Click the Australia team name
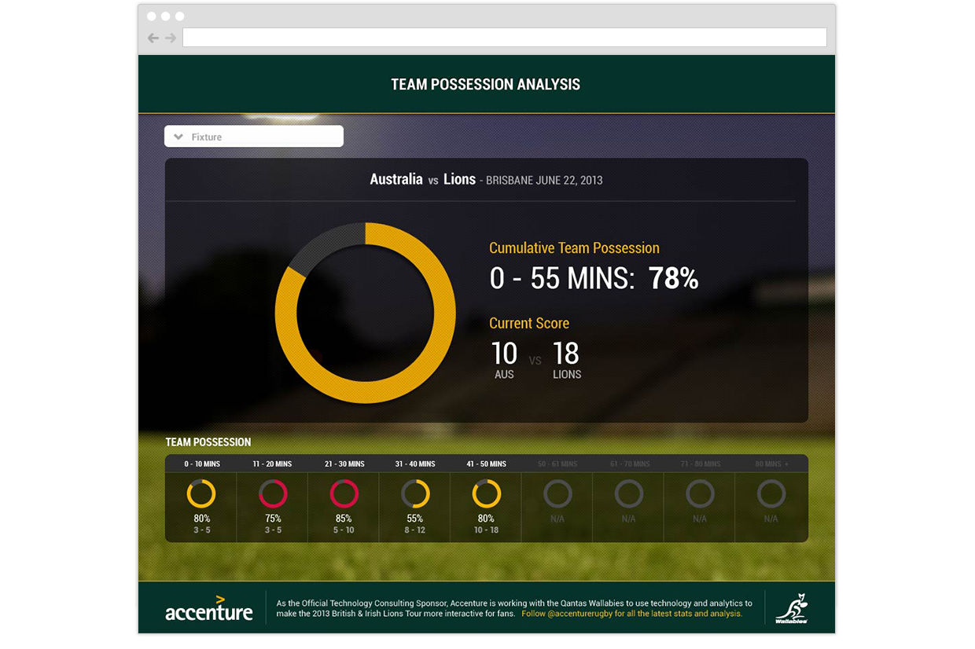 [x=396, y=179]
